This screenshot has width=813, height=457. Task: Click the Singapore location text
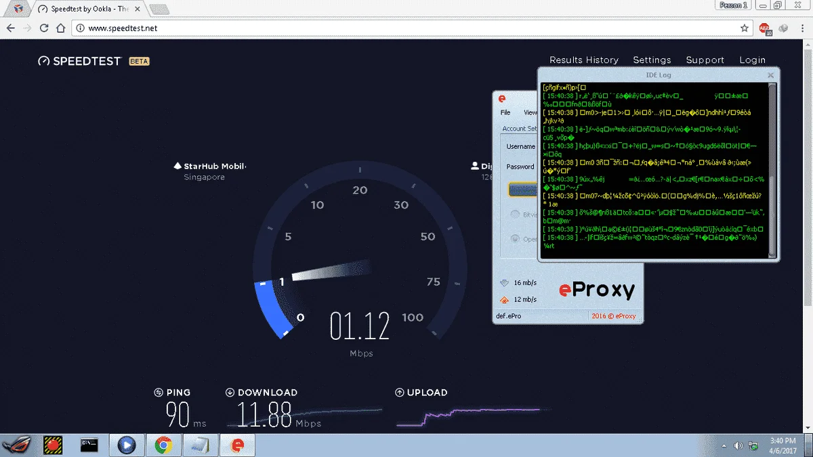coord(204,177)
